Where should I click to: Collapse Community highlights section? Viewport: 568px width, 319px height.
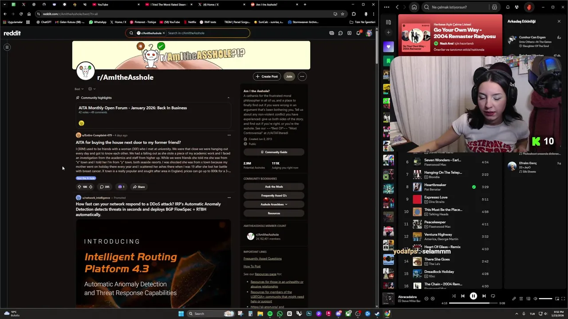pos(229,98)
